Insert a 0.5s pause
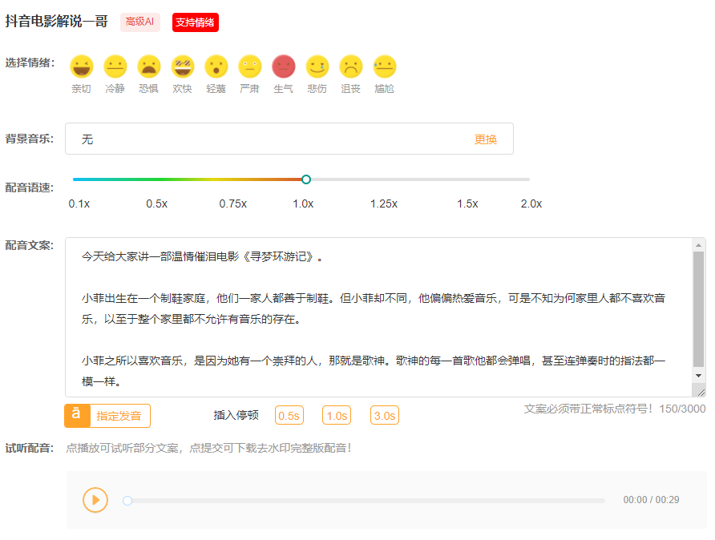 (289, 416)
